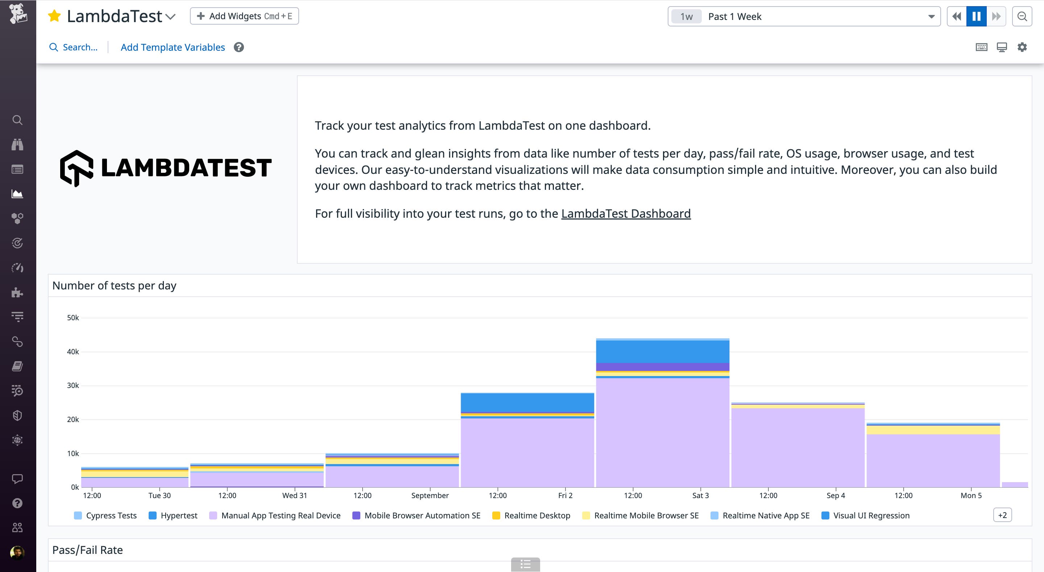Follow the LambdaTest Dashboard link
This screenshot has width=1044, height=572.
(x=625, y=213)
